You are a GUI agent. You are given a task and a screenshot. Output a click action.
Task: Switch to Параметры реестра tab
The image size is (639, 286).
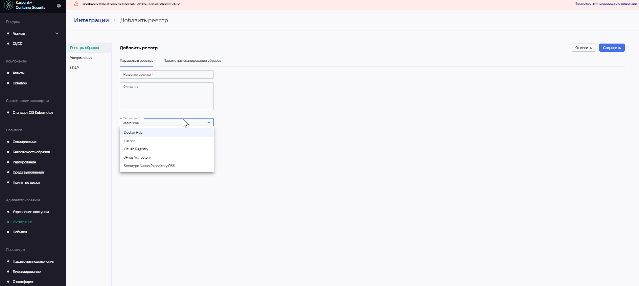(x=136, y=61)
